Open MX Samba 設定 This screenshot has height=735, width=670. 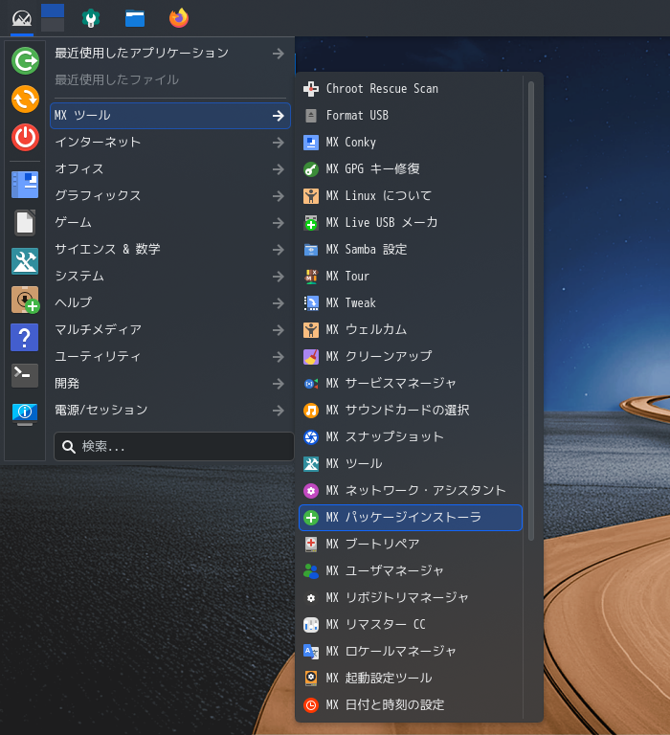(x=411, y=250)
